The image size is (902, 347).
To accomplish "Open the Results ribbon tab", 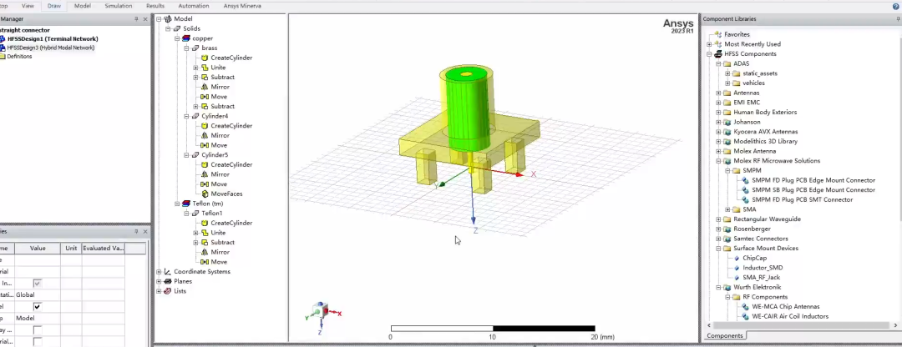I will pyautogui.click(x=155, y=6).
